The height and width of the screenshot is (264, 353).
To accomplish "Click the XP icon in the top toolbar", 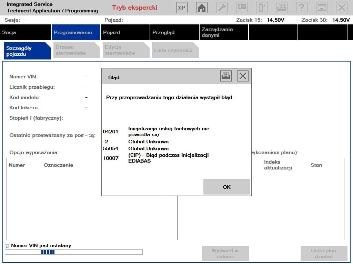I will coord(182,8).
